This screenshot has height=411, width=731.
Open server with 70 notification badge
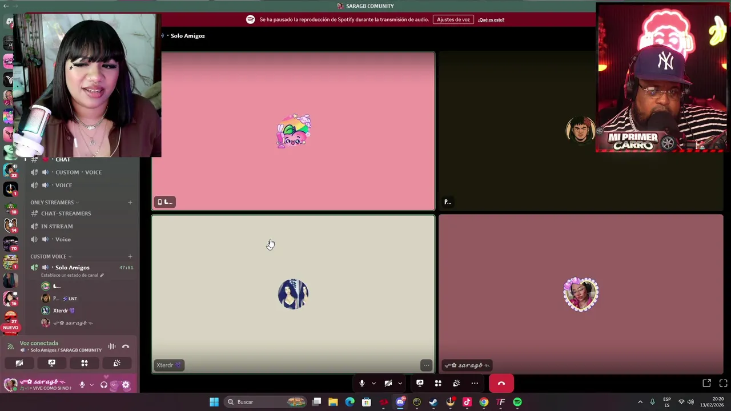coord(10,244)
